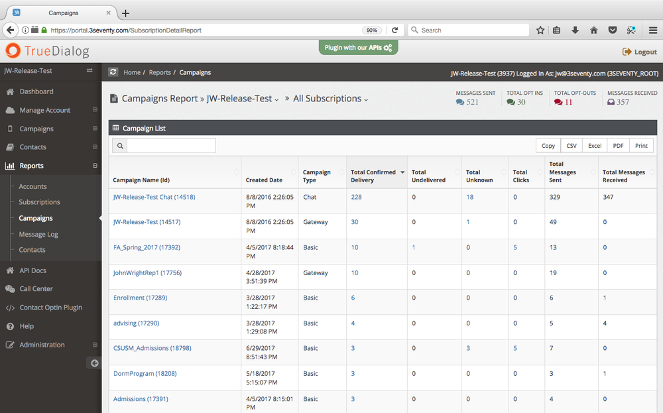The width and height of the screenshot is (663, 413).
Task: Click confirmed delivery value 228
Action: point(357,197)
